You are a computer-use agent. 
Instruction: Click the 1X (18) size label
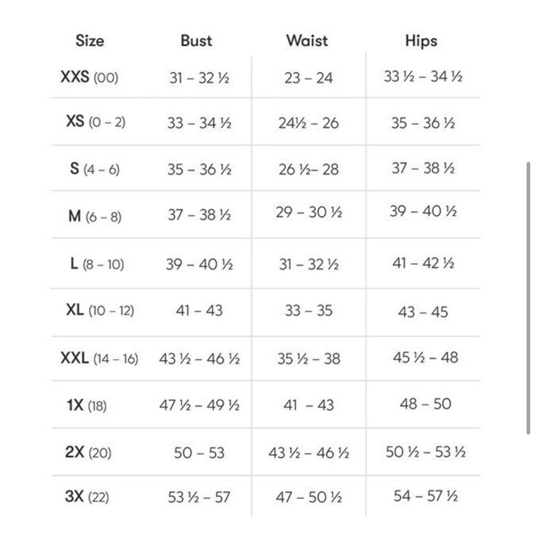pos(87,405)
